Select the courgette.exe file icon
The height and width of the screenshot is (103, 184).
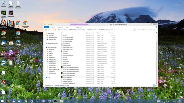pos(62,45)
